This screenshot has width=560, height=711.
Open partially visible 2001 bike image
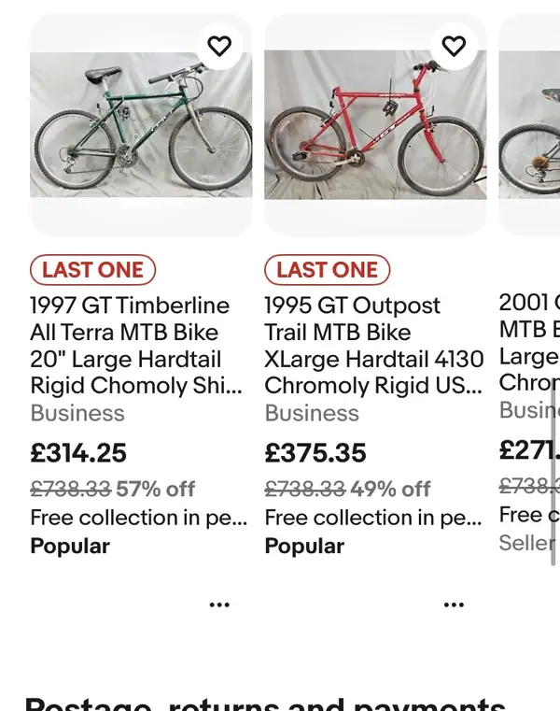pos(529,124)
